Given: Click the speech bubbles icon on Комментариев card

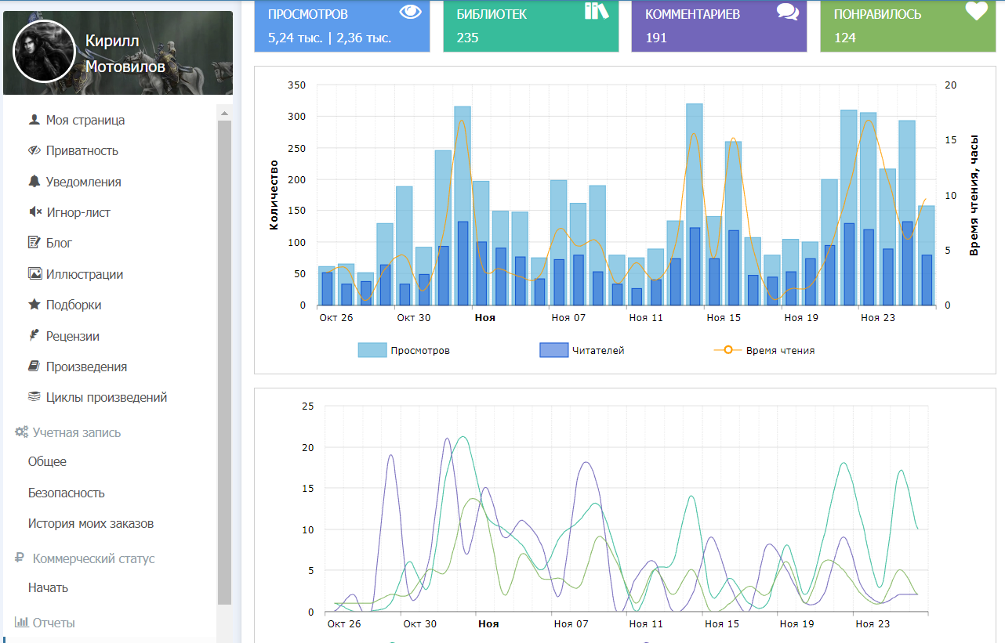Looking at the screenshot, I should pyautogui.click(x=788, y=12).
